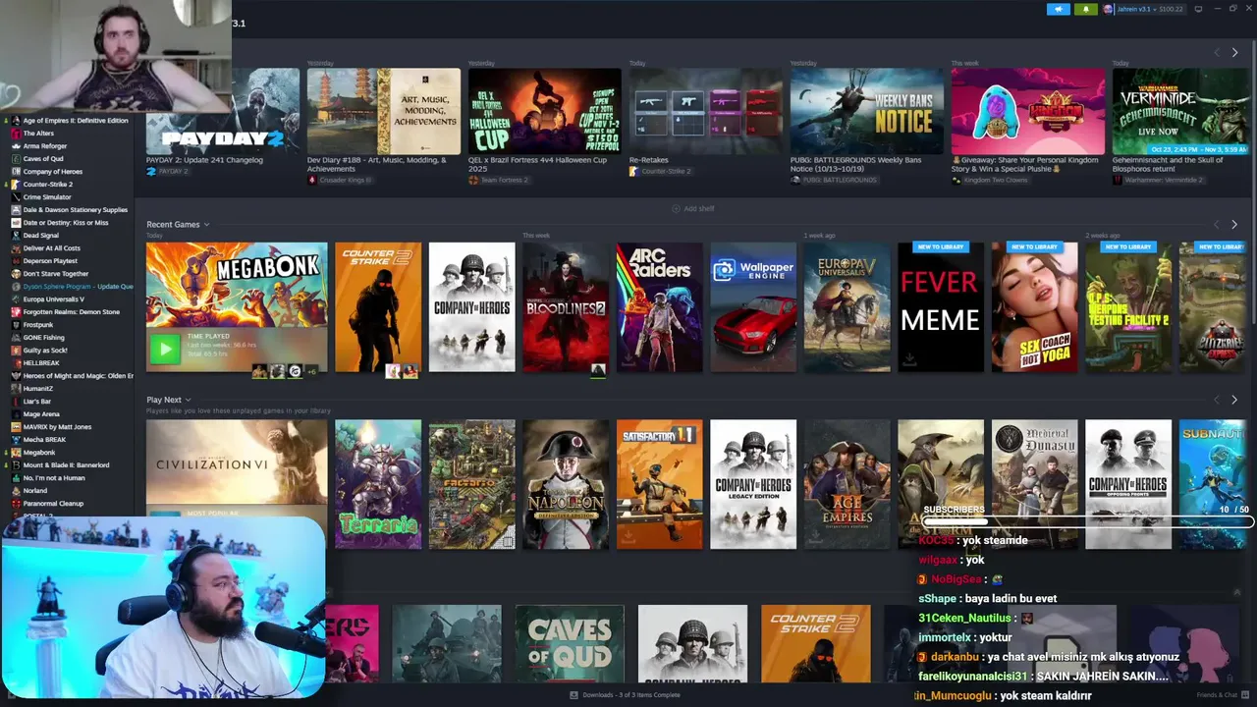The width and height of the screenshot is (1257, 707).
Task: Select Company of Heroes in game list
Action: coord(53,172)
